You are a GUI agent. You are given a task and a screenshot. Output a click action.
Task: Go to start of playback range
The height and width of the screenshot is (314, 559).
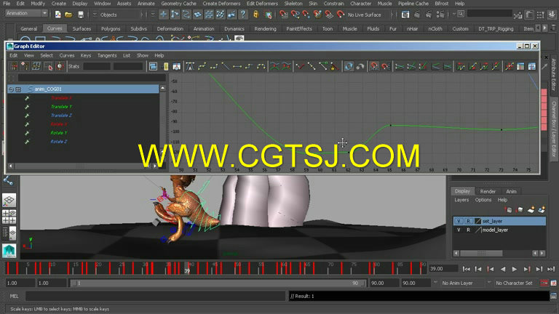(x=467, y=269)
